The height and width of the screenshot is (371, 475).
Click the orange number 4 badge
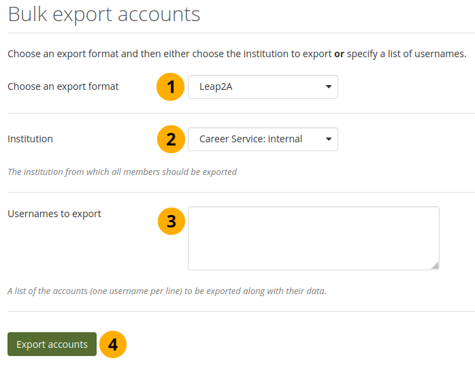tap(113, 345)
